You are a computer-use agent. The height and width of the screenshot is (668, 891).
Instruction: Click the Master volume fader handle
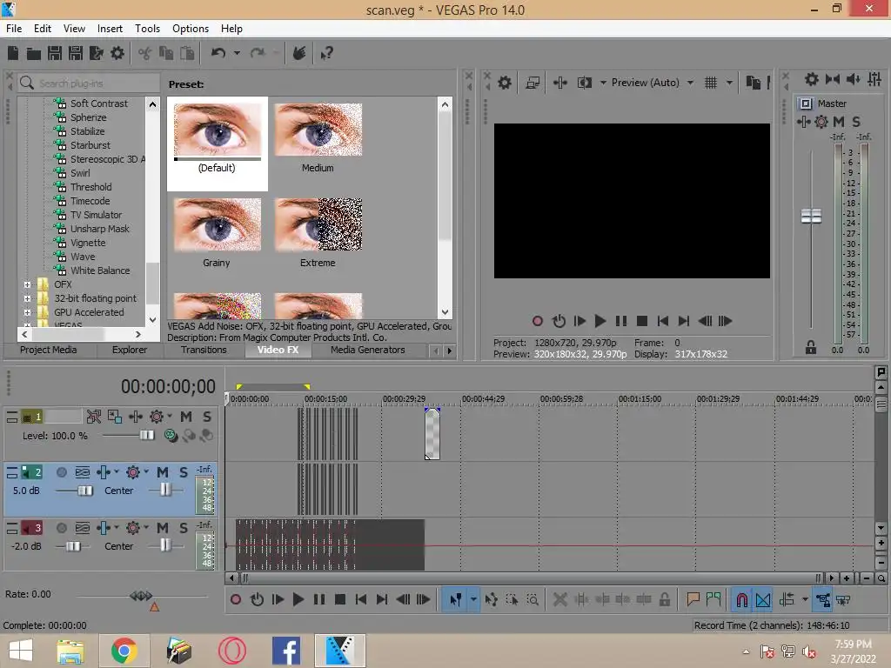point(811,217)
